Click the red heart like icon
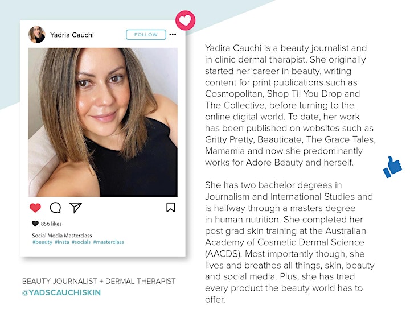 [35, 208]
